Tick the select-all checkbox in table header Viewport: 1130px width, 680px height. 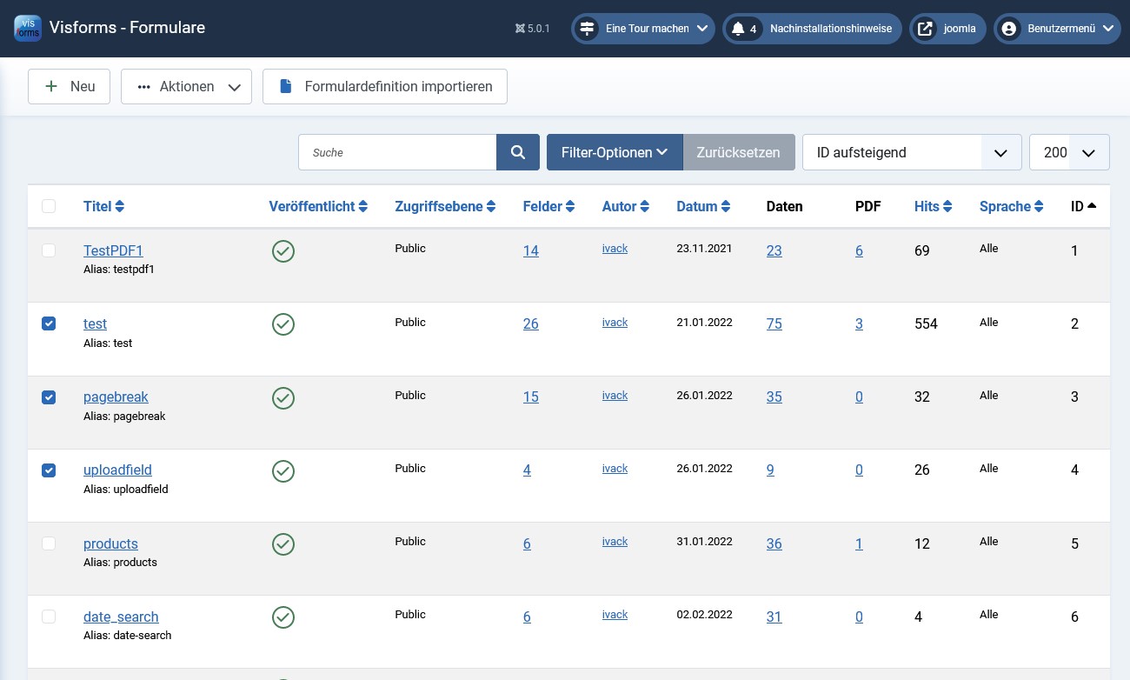[x=49, y=206]
